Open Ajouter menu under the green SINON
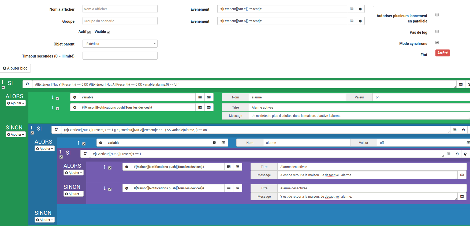Screen dimensions: 470x226 tap(16, 135)
